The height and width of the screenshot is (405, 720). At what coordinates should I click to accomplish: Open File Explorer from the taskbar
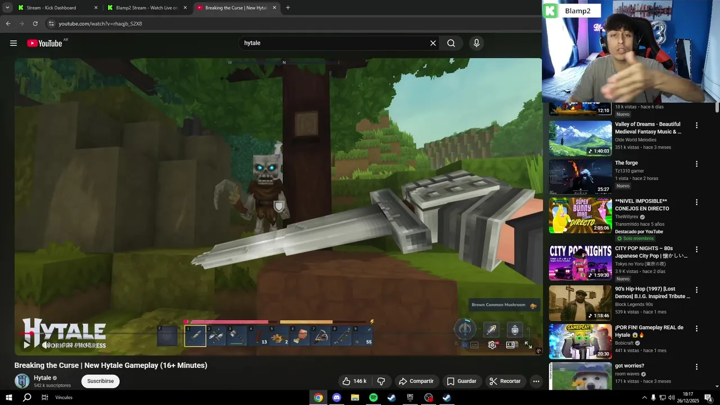(x=355, y=397)
